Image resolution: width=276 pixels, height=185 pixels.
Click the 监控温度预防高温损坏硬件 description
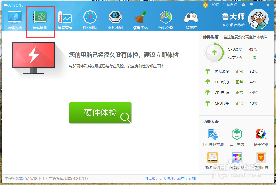pos(245,37)
